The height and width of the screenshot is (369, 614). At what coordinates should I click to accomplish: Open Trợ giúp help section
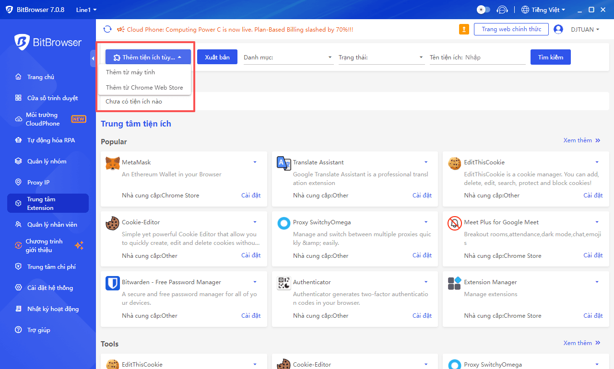pos(31,330)
